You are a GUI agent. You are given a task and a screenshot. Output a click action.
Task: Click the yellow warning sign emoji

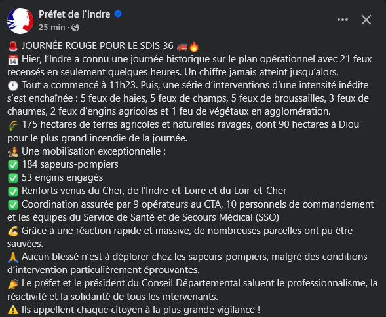[x=13, y=310]
